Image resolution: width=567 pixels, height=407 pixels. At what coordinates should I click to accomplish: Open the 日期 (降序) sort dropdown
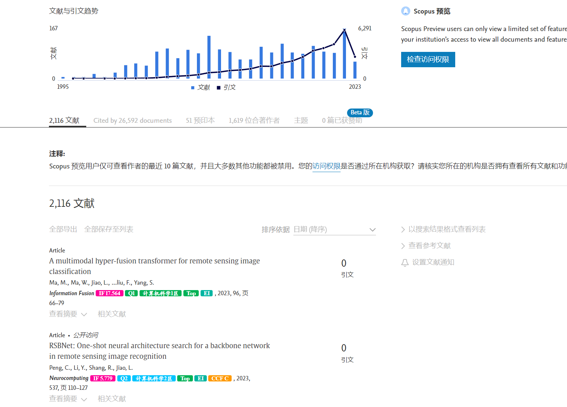(x=334, y=230)
